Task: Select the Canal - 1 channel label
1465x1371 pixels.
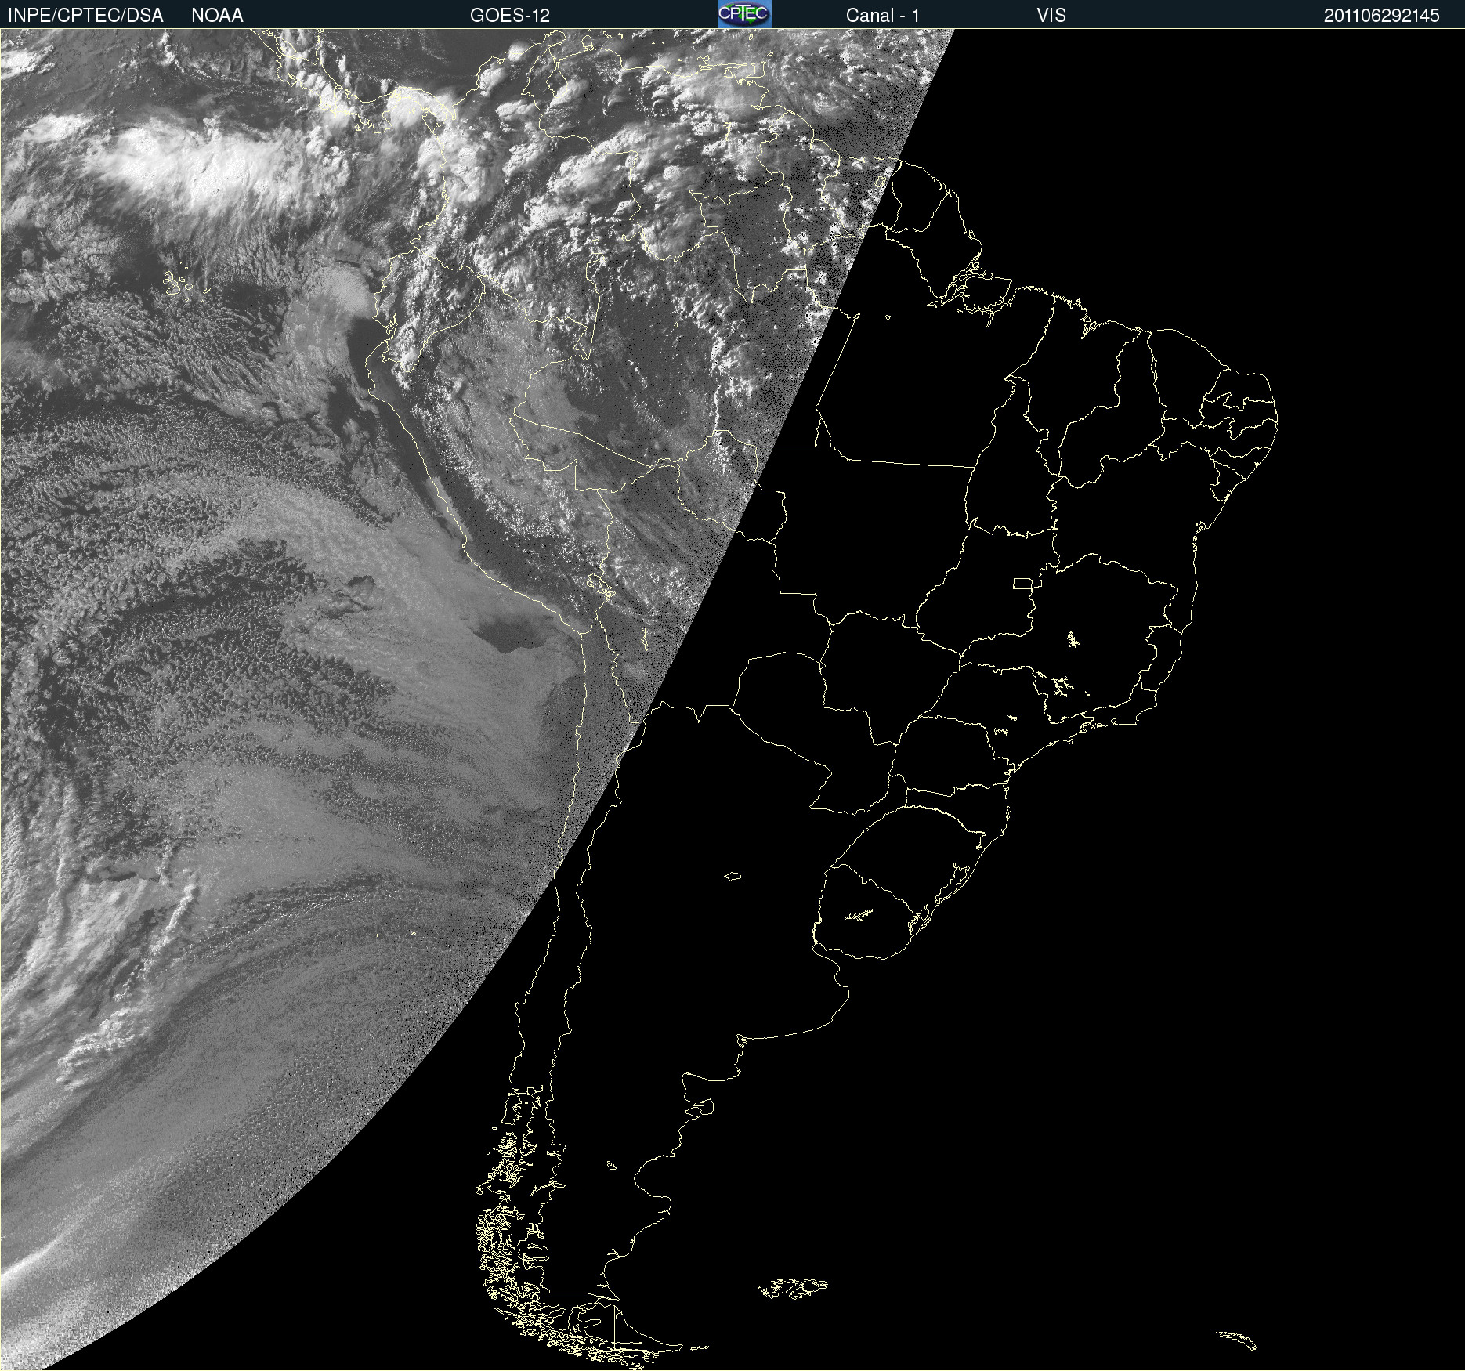Action: tap(883, 16)
